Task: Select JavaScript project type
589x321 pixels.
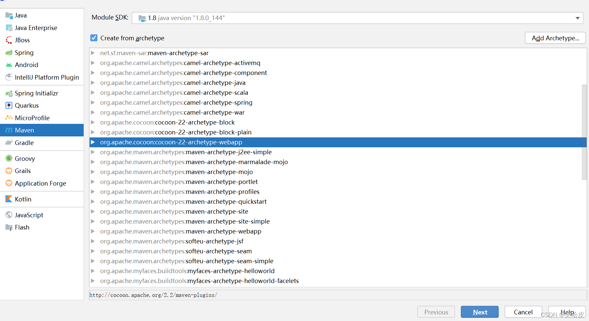Action: 42,215
